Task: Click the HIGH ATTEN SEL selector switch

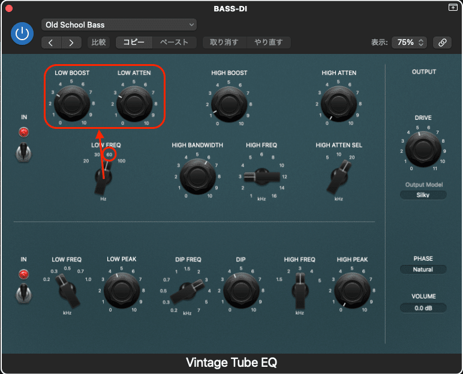Action: tap(339, 177)
